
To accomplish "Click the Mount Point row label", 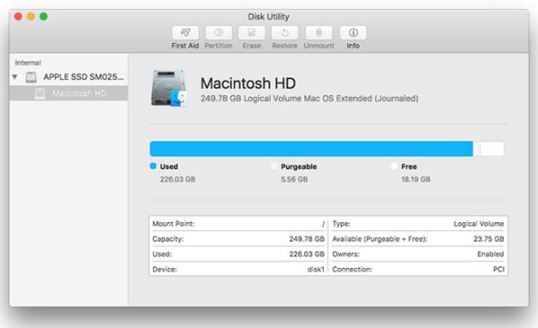I will point(173,224).
